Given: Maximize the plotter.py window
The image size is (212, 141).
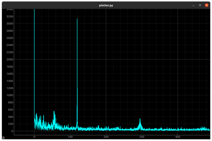Looking at the screenshot, I should pyautogui.click(x=200, y=5).
